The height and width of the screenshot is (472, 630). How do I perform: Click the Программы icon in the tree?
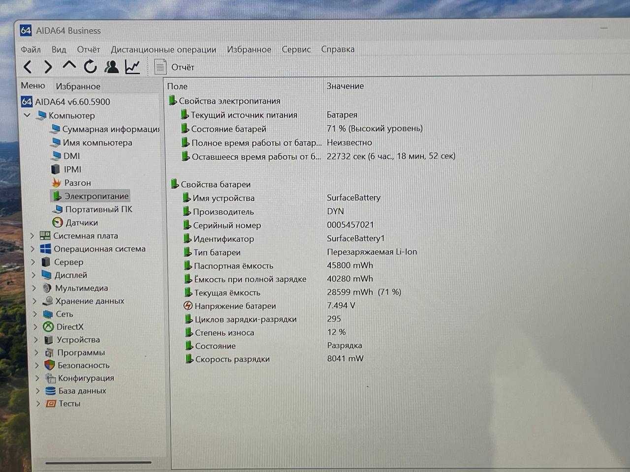pyautogui.click(x=49, y=353)
